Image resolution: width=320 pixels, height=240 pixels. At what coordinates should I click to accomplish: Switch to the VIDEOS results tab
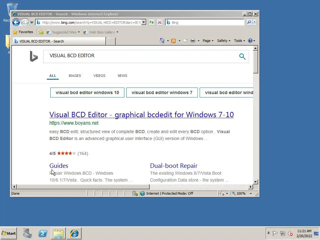99,76
